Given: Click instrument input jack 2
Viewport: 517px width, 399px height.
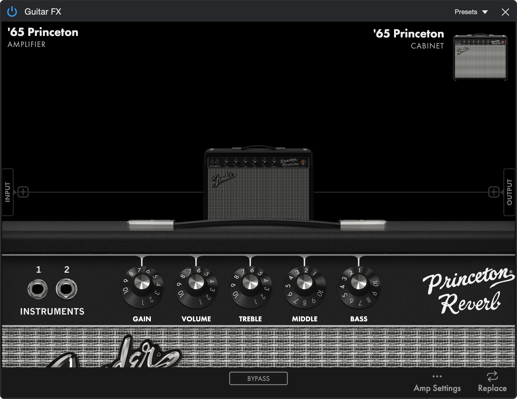Looking at the screenshot, I should click(x=67, y=289).
